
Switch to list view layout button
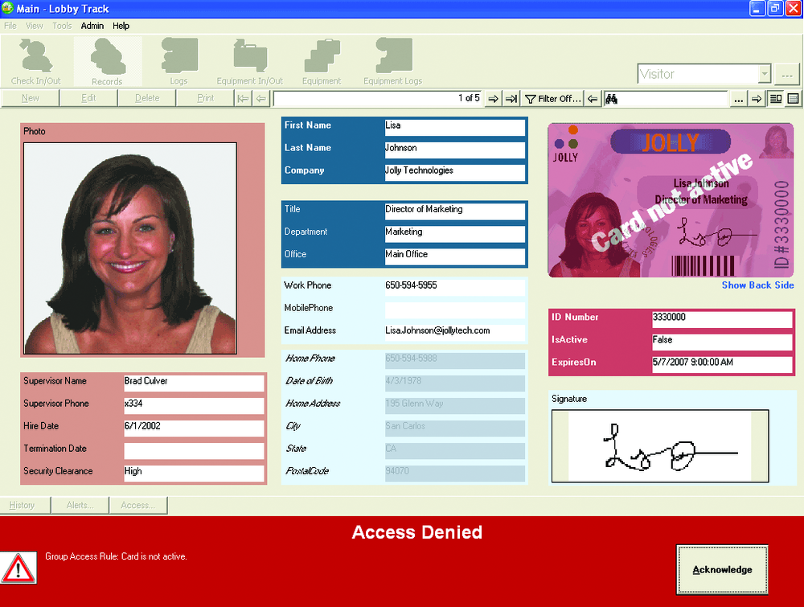coord(794,98)
